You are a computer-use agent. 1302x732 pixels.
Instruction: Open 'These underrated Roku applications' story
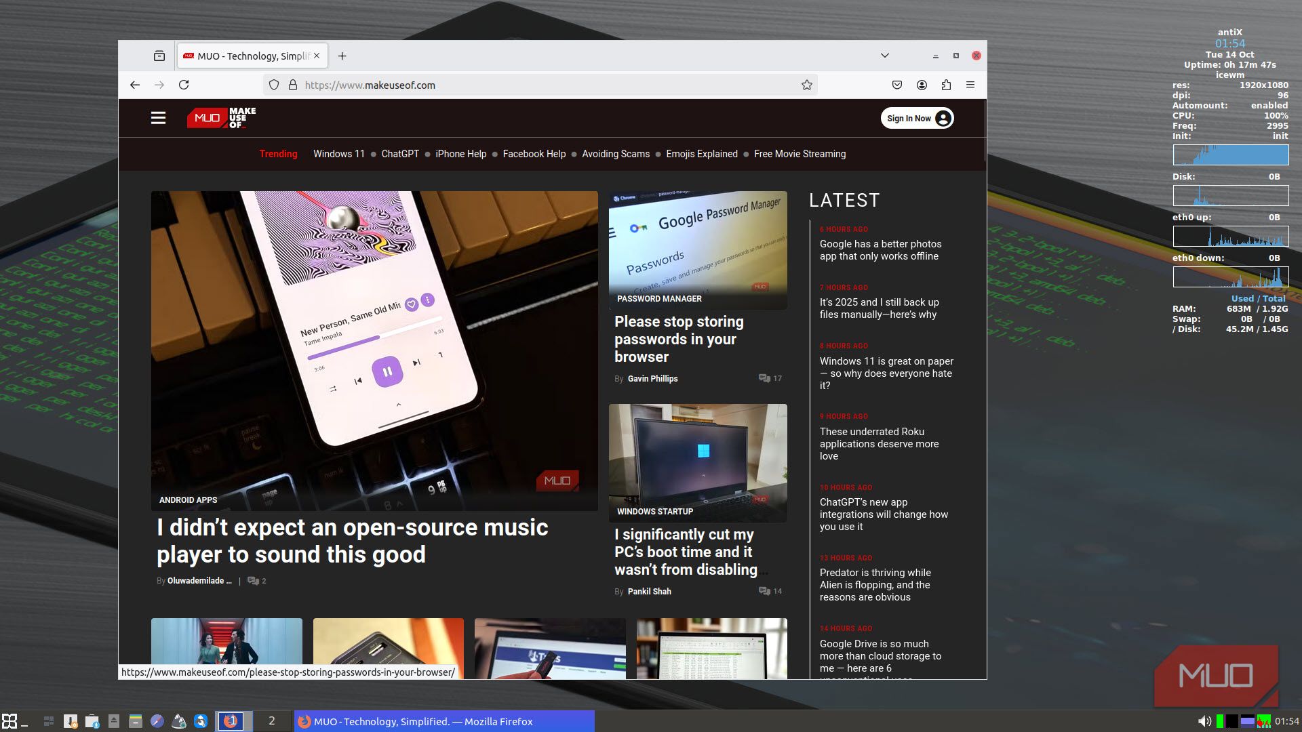pos(879,444)
